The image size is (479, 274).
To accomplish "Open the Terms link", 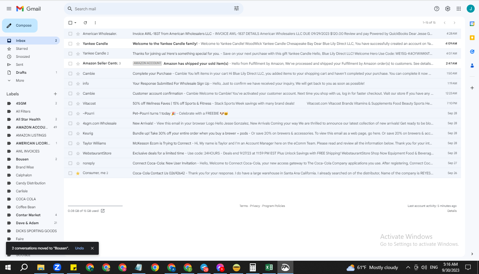I will coord(243,206).
